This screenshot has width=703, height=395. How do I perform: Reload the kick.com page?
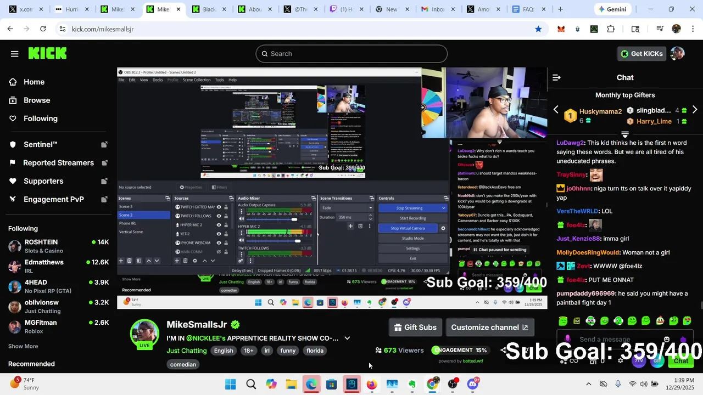point(43,29)
